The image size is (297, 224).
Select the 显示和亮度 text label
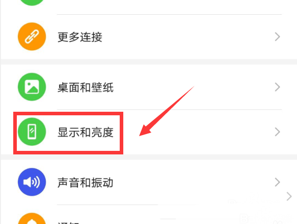point(86,132)
